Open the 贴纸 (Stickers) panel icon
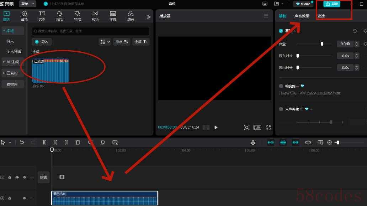Screen dimensions: 367x206 60,16
